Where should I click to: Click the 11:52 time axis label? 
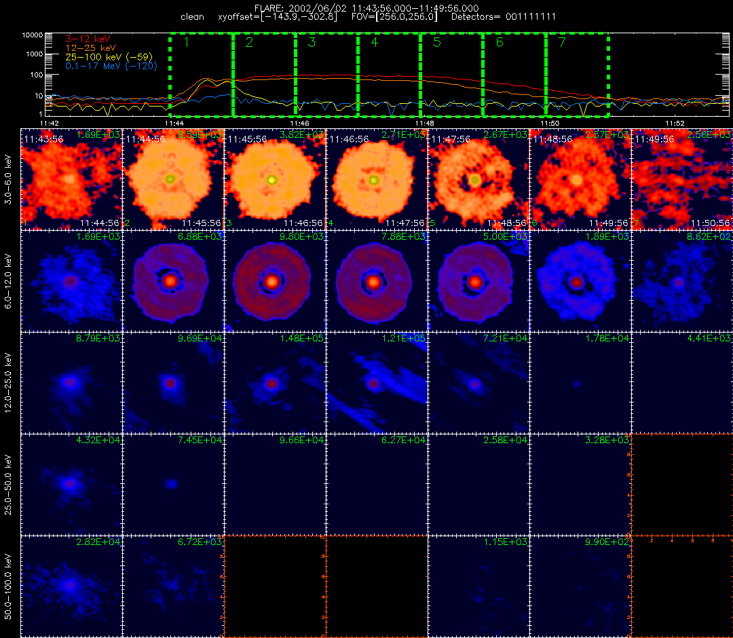click(675, 124)
